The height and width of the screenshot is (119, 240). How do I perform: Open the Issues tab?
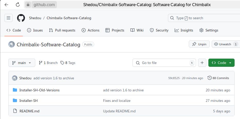(35, 30)
